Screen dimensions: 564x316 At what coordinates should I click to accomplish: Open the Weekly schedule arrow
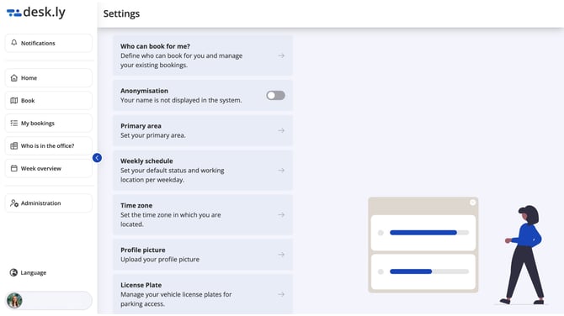tap(281, 171)
